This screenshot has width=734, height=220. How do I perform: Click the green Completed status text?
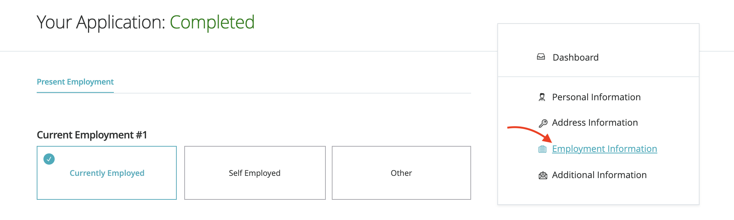coord(212,22)
